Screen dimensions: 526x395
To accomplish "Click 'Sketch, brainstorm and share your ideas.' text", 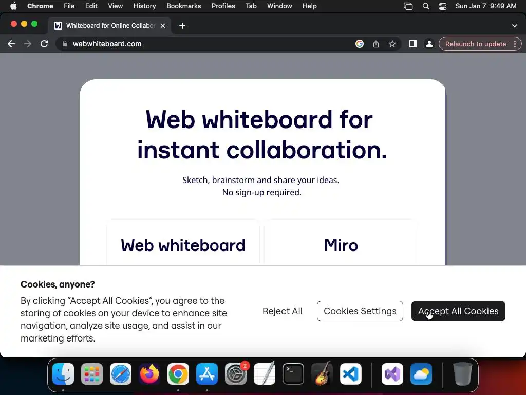I will (x=260, y=180).
